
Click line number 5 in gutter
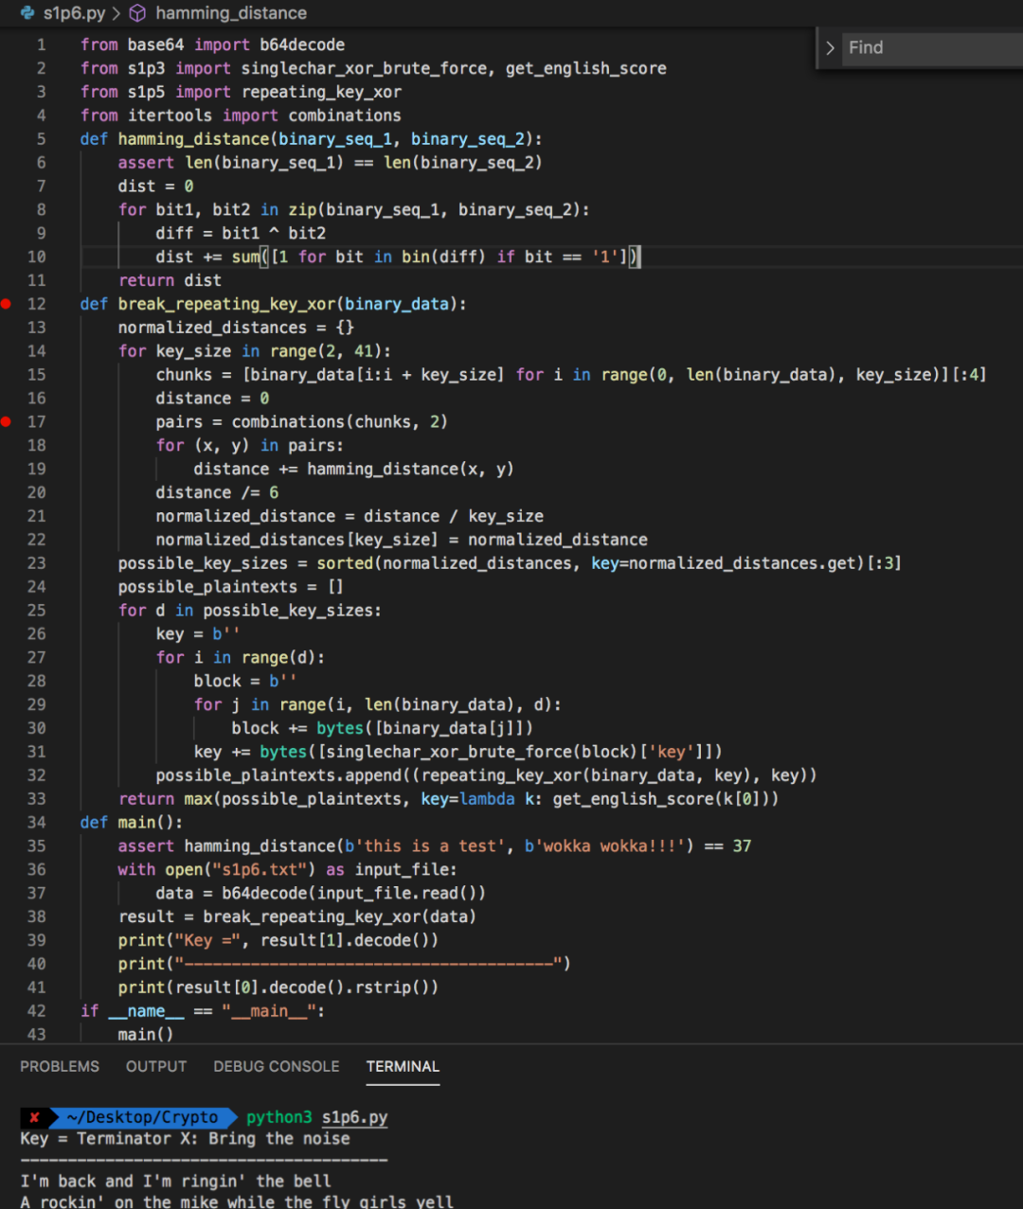42,138
